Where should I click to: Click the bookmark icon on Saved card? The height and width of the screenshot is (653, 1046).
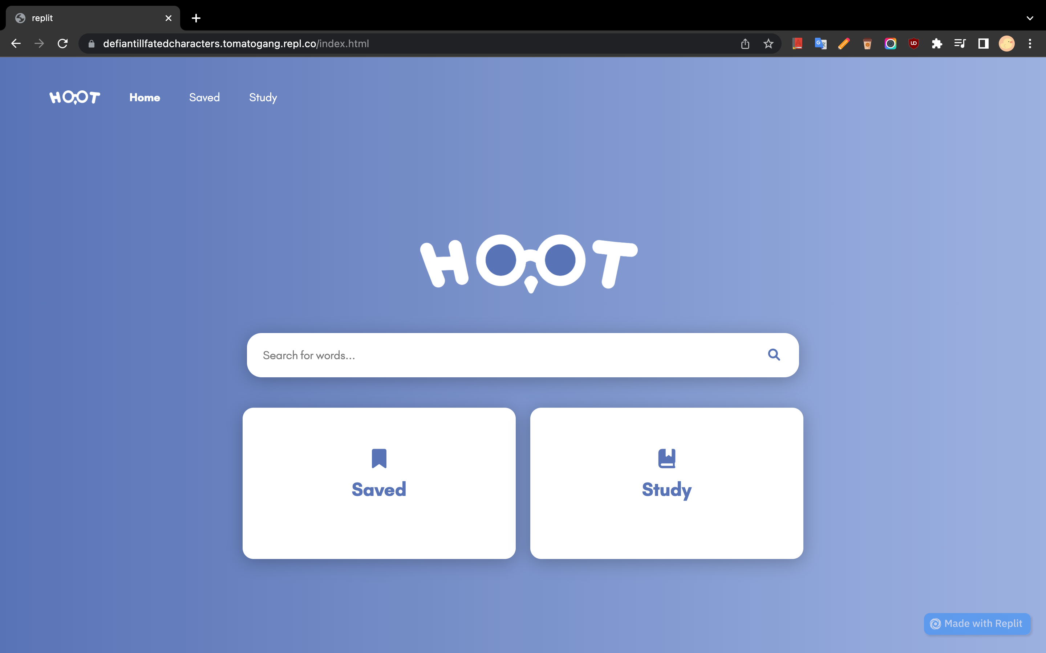pyautogui.click(x=379, y=458)
